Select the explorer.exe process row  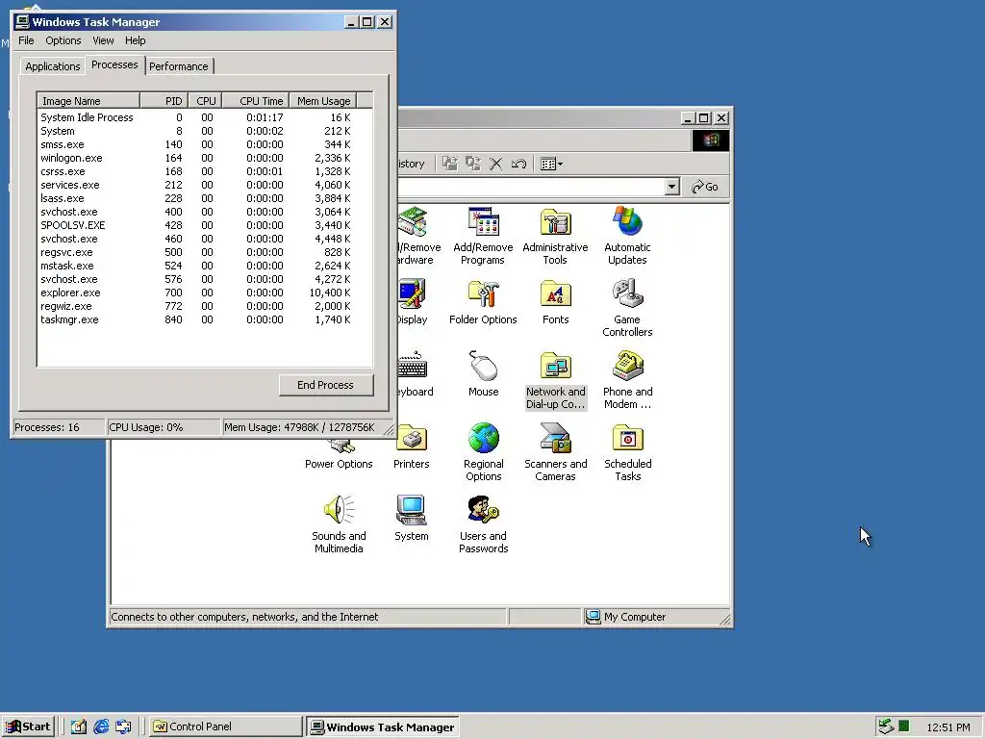tap(205, 293)
